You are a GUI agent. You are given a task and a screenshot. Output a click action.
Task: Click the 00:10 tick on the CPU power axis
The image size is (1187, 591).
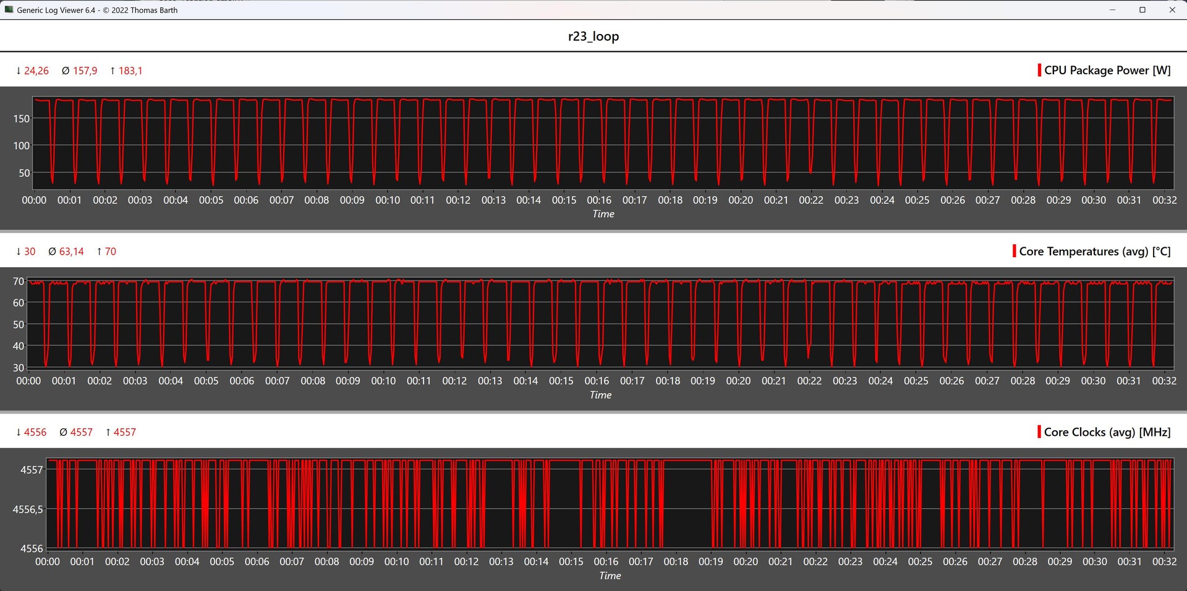(x=388, y=200)
